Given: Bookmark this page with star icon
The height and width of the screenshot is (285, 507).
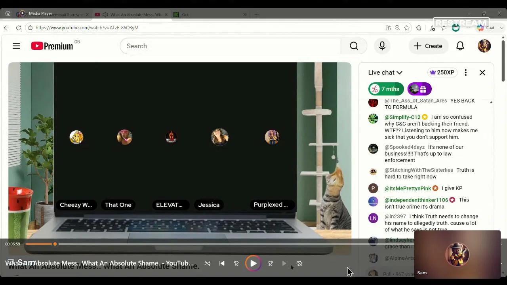Looking at the screenshot, I should (407, 28).
